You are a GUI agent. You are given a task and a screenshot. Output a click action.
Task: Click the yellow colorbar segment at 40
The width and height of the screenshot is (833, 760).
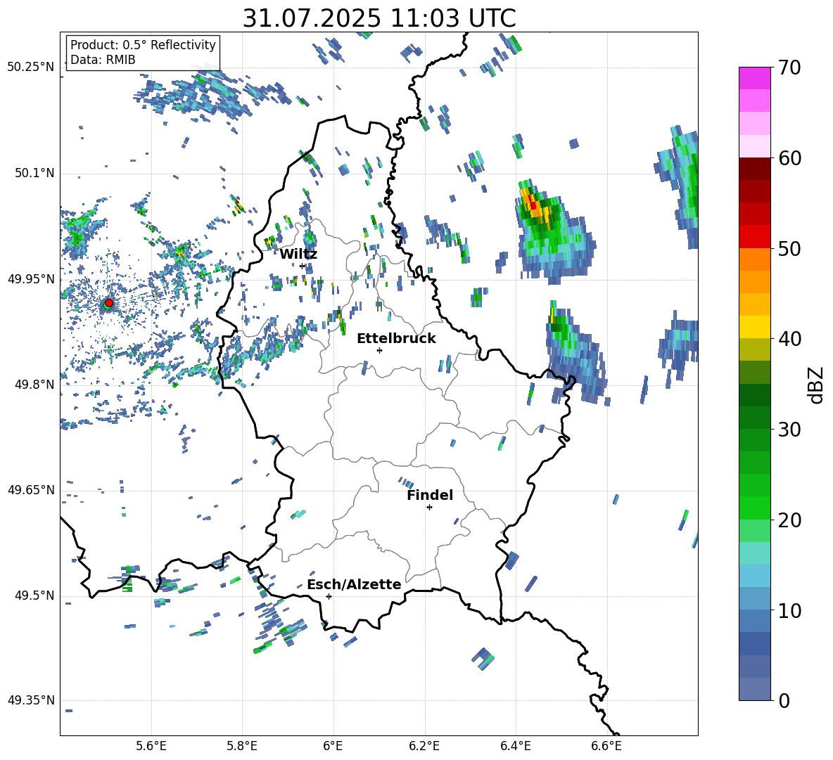(754, 327)
